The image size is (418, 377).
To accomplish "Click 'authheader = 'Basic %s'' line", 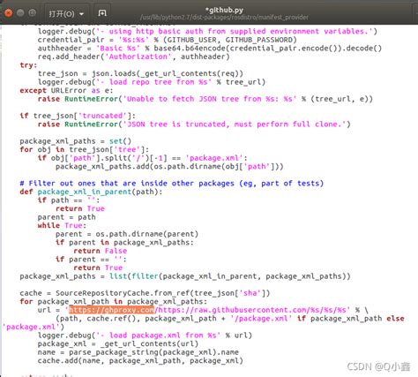I will (x=210, y=49).
